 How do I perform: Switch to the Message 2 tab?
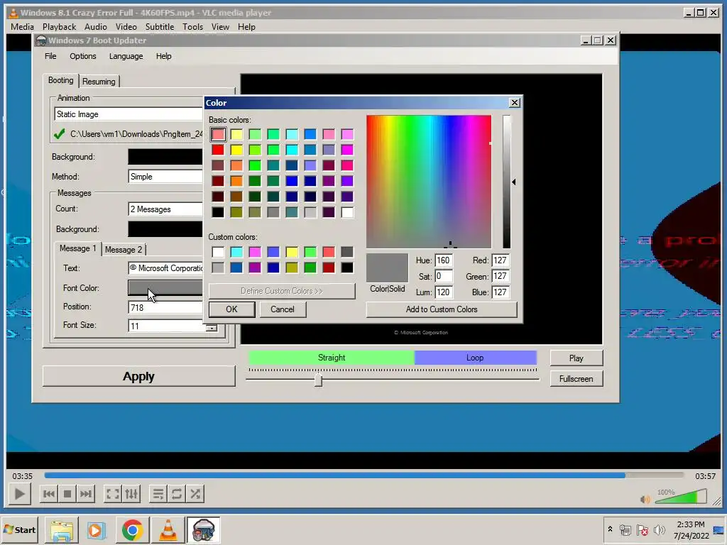(x=124, y=250)
